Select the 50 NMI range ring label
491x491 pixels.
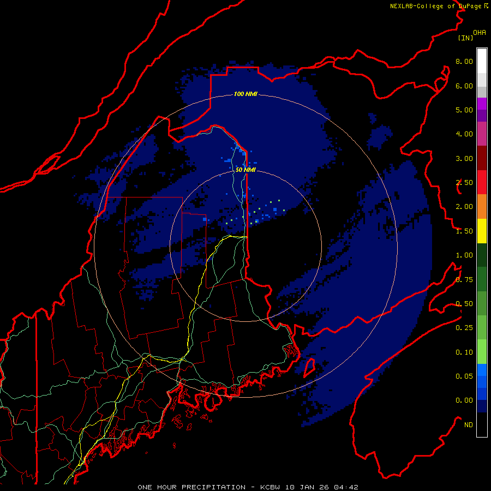245,170
